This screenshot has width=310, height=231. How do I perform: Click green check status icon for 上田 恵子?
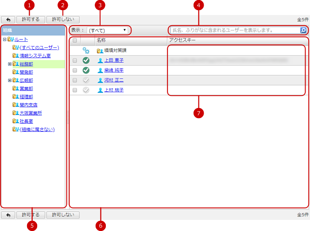tap(86, 60)
